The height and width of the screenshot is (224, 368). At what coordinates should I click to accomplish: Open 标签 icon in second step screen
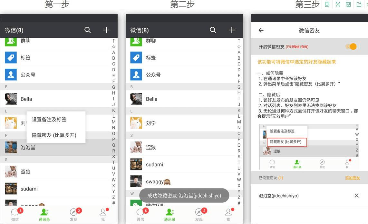pyautogui.click(x=136, y=57)
